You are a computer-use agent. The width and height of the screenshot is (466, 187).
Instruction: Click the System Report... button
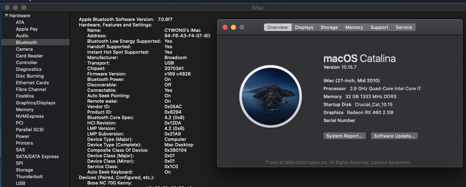(344, 136)
